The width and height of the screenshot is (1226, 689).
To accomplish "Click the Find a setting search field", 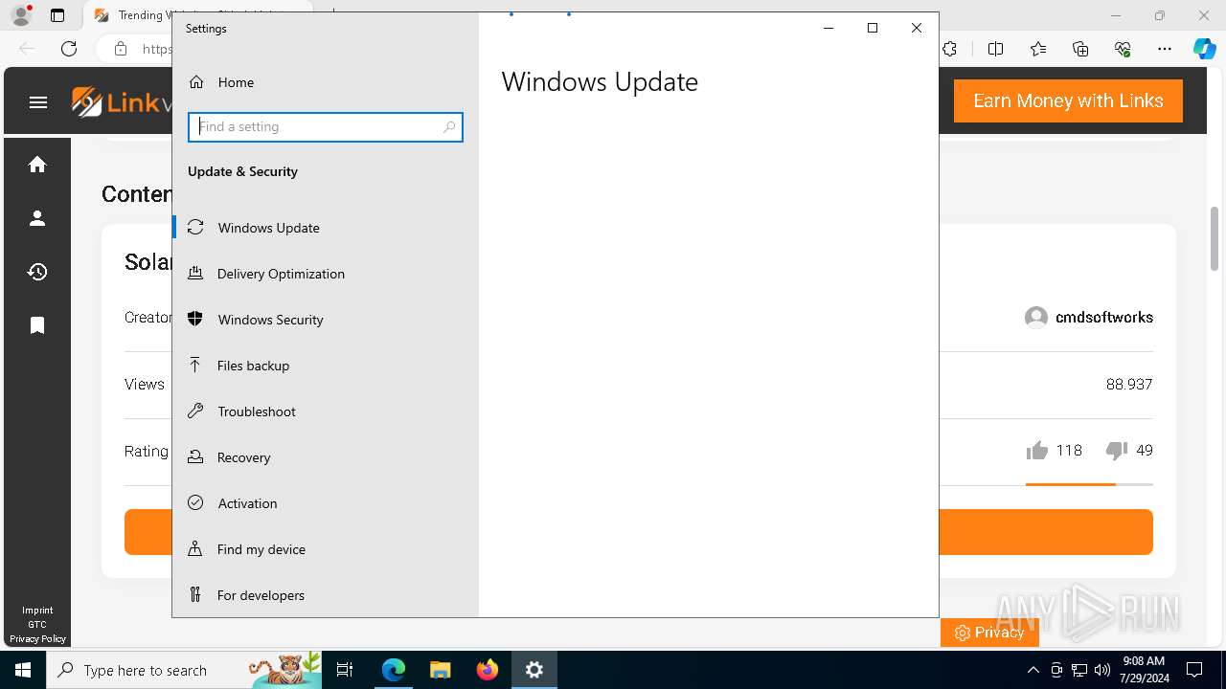I will [326, 127].
